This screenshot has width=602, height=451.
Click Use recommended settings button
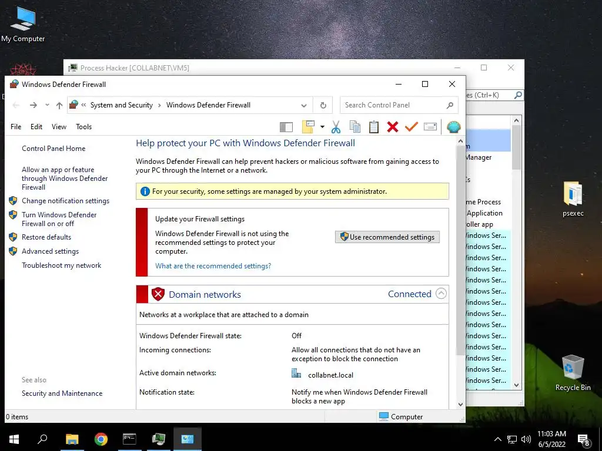[387, 237]
